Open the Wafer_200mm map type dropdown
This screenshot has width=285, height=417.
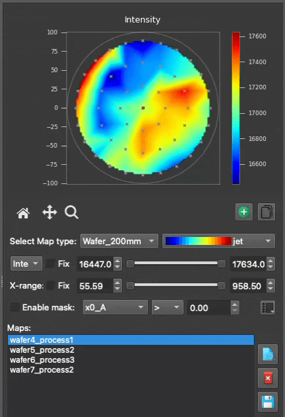coord(119,241)
